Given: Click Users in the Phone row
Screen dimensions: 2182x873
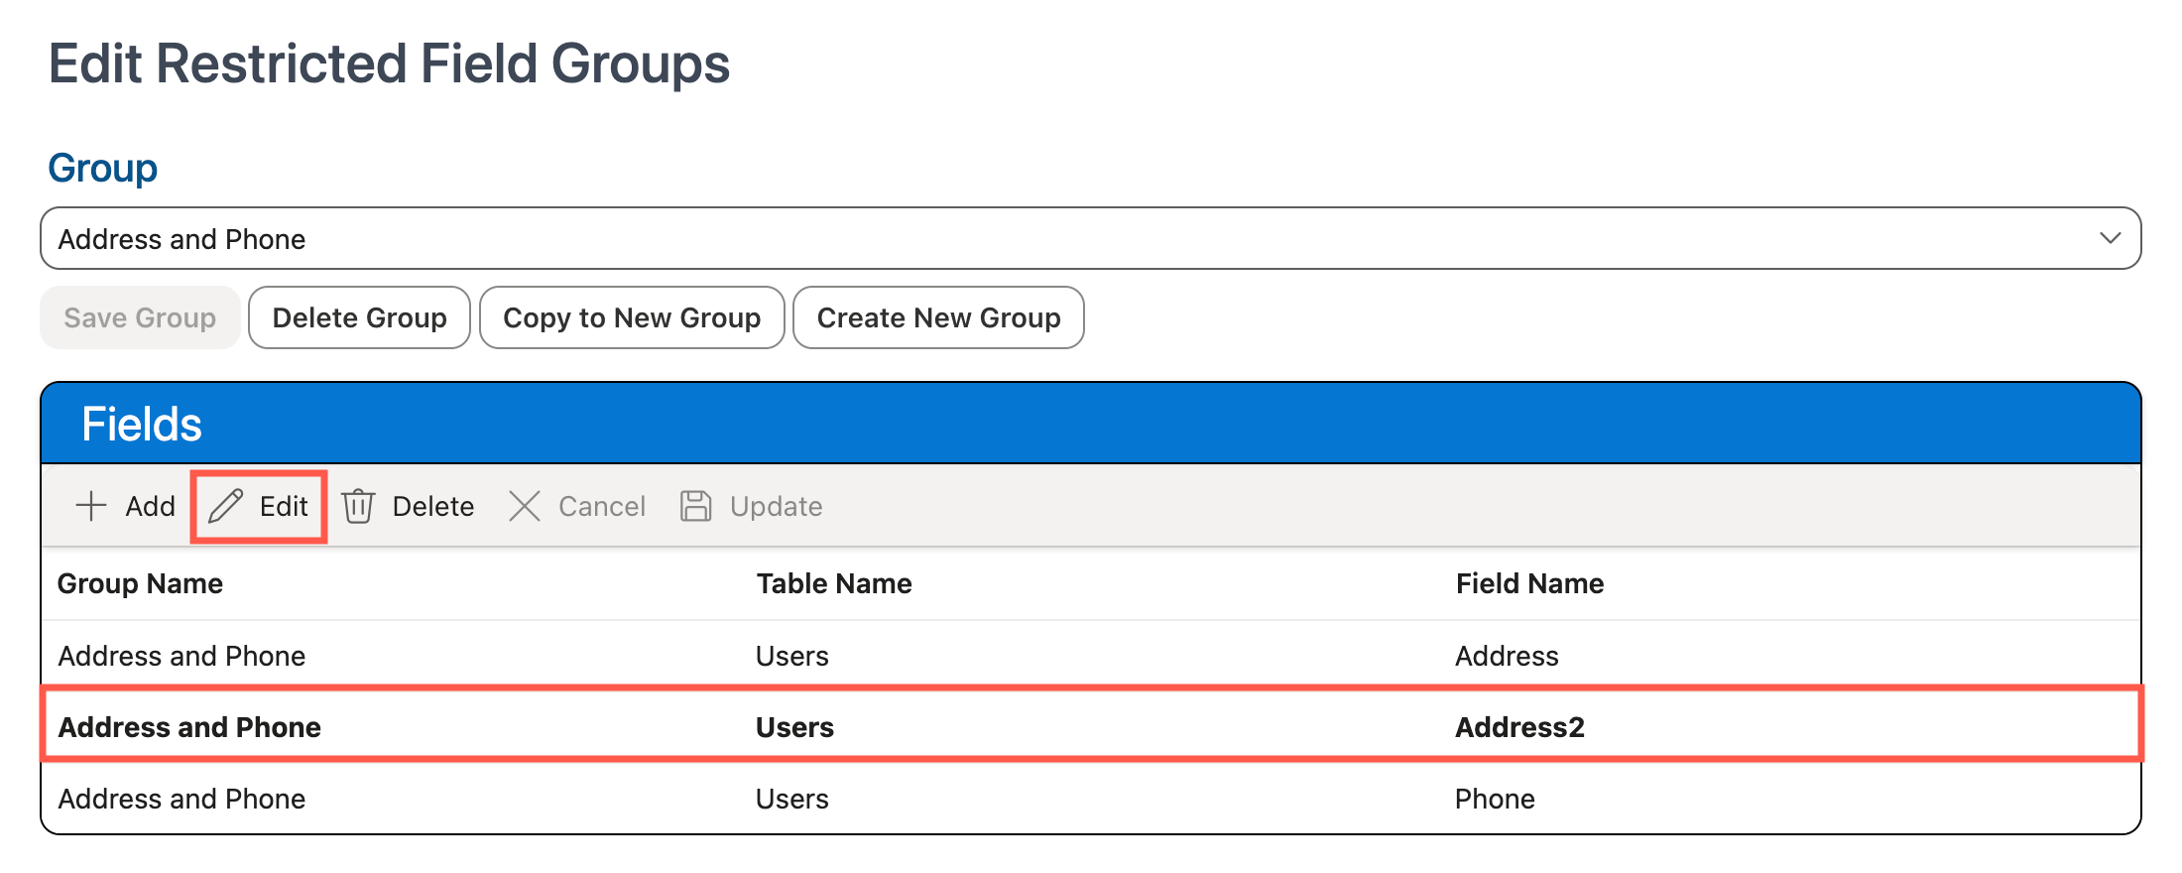Looking at the screenshot, I should coord(791,799).
